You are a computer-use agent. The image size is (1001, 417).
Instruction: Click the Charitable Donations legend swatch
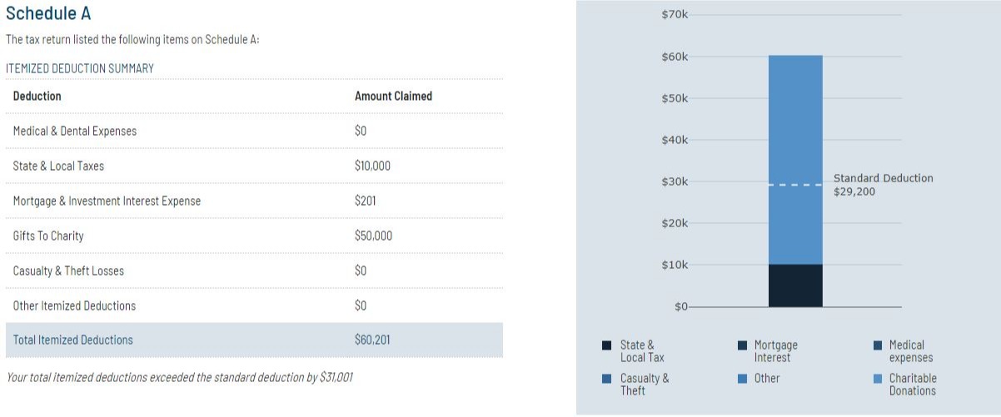pyautogui.click(x=877, y=379)
